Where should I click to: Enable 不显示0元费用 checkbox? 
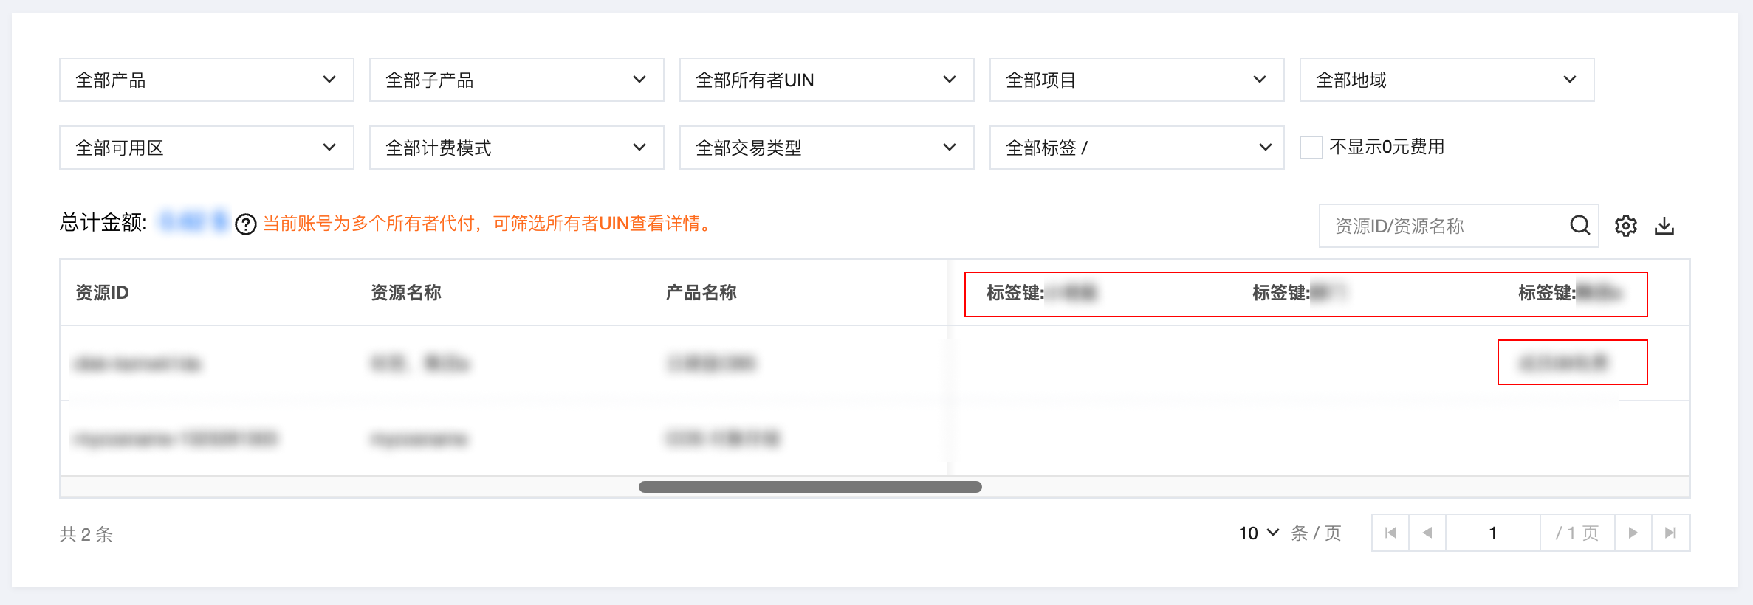[x=1311, y=148]
